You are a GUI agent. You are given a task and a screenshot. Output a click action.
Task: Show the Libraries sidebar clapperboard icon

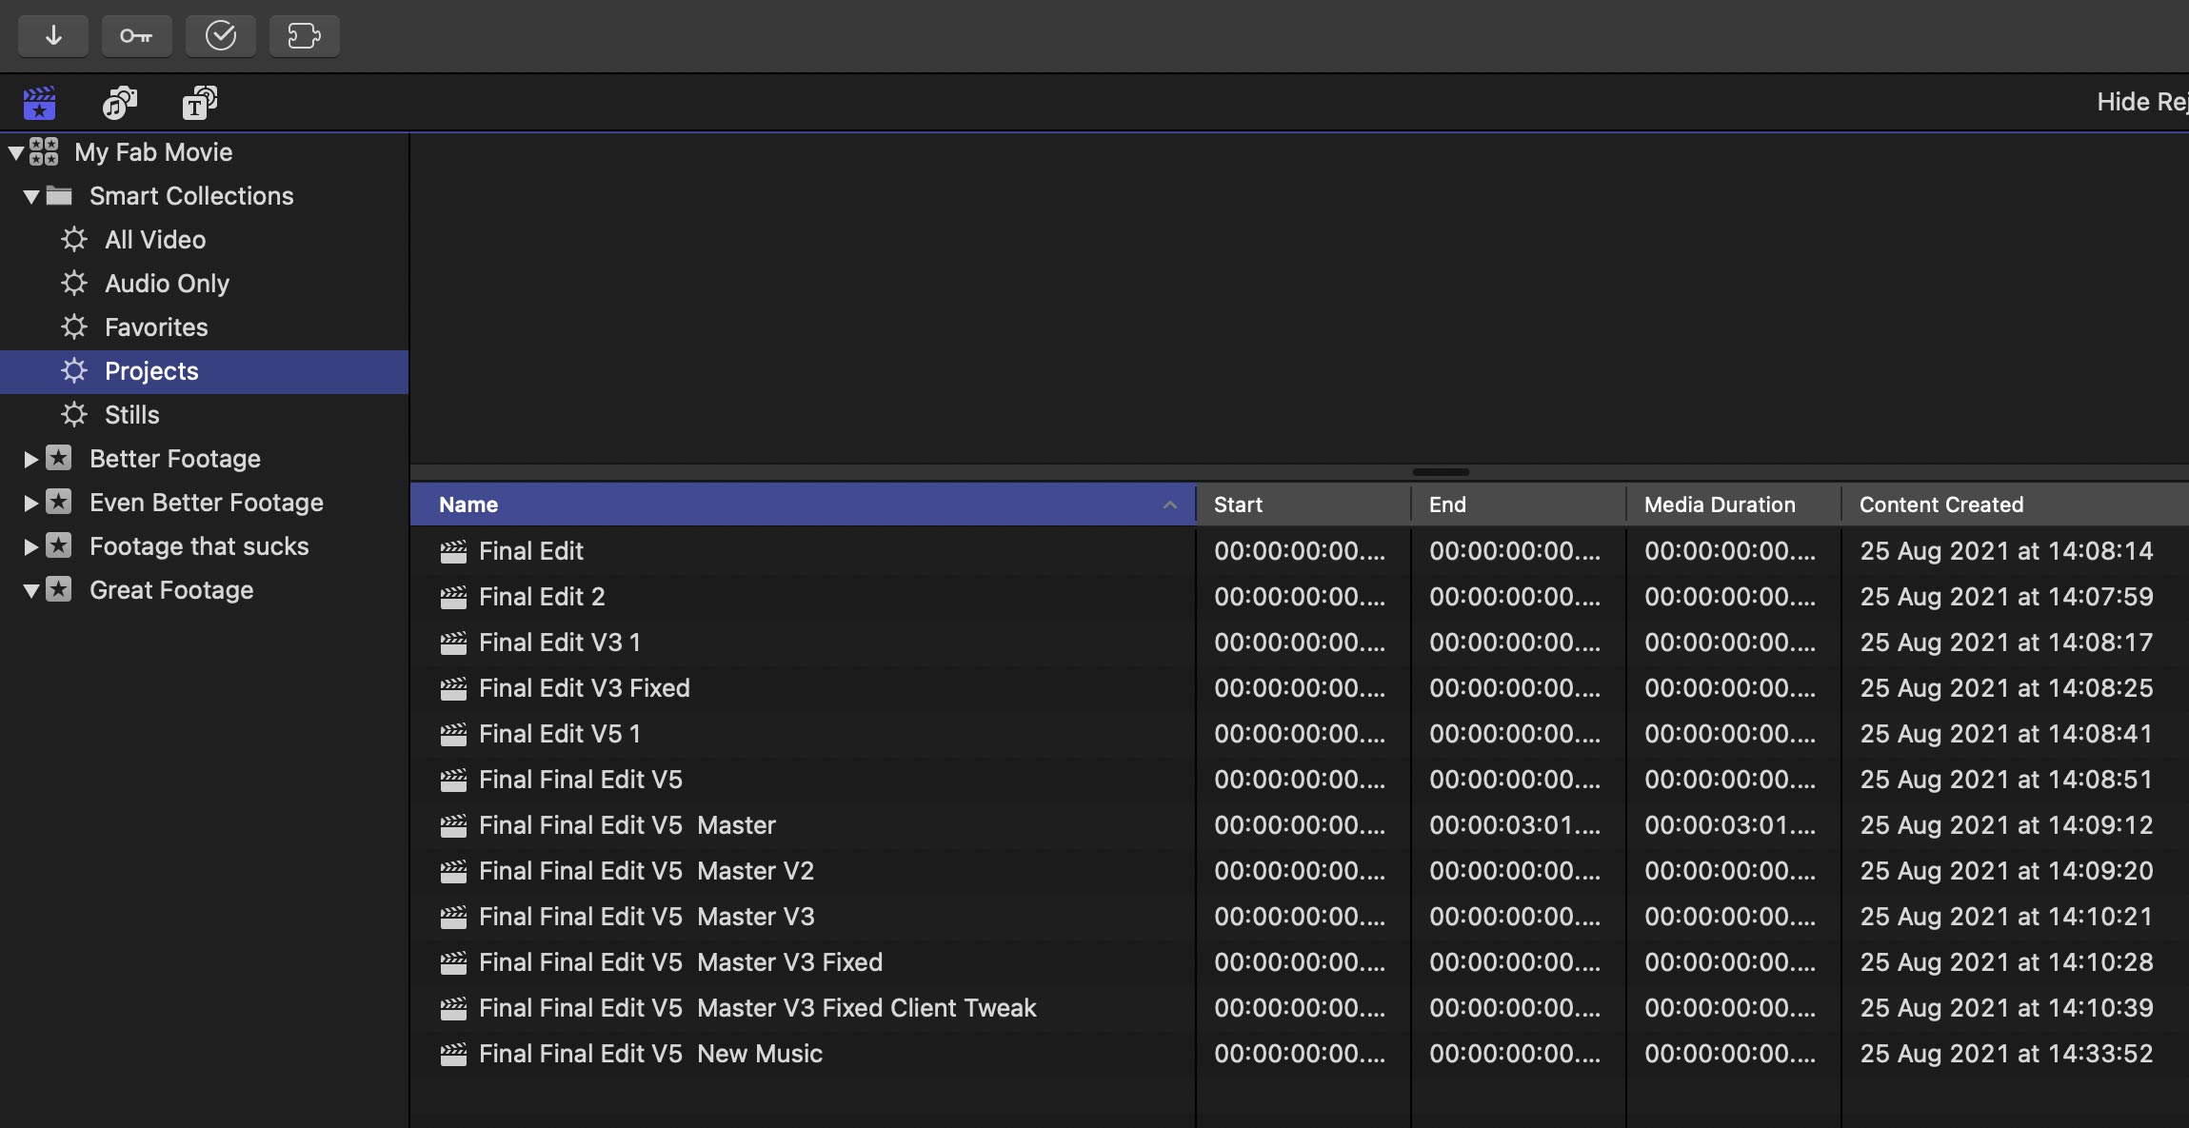point(39,102)
